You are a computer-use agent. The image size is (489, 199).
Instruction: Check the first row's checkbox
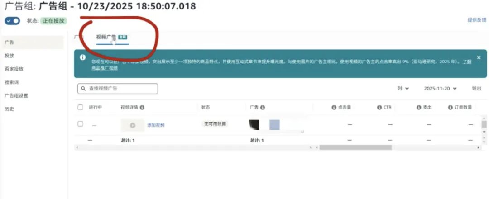81,124
